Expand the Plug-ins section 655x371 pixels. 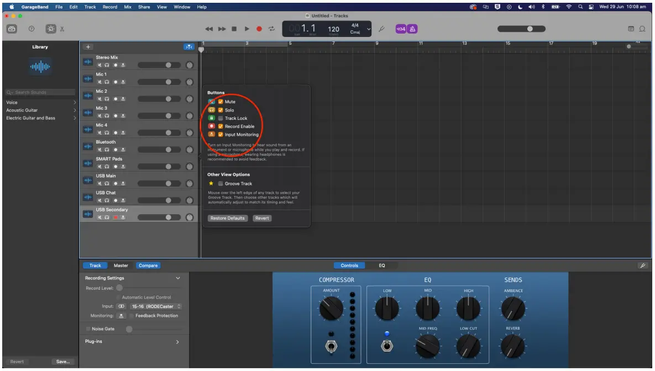pyautogui.click(x=178, y=342)
